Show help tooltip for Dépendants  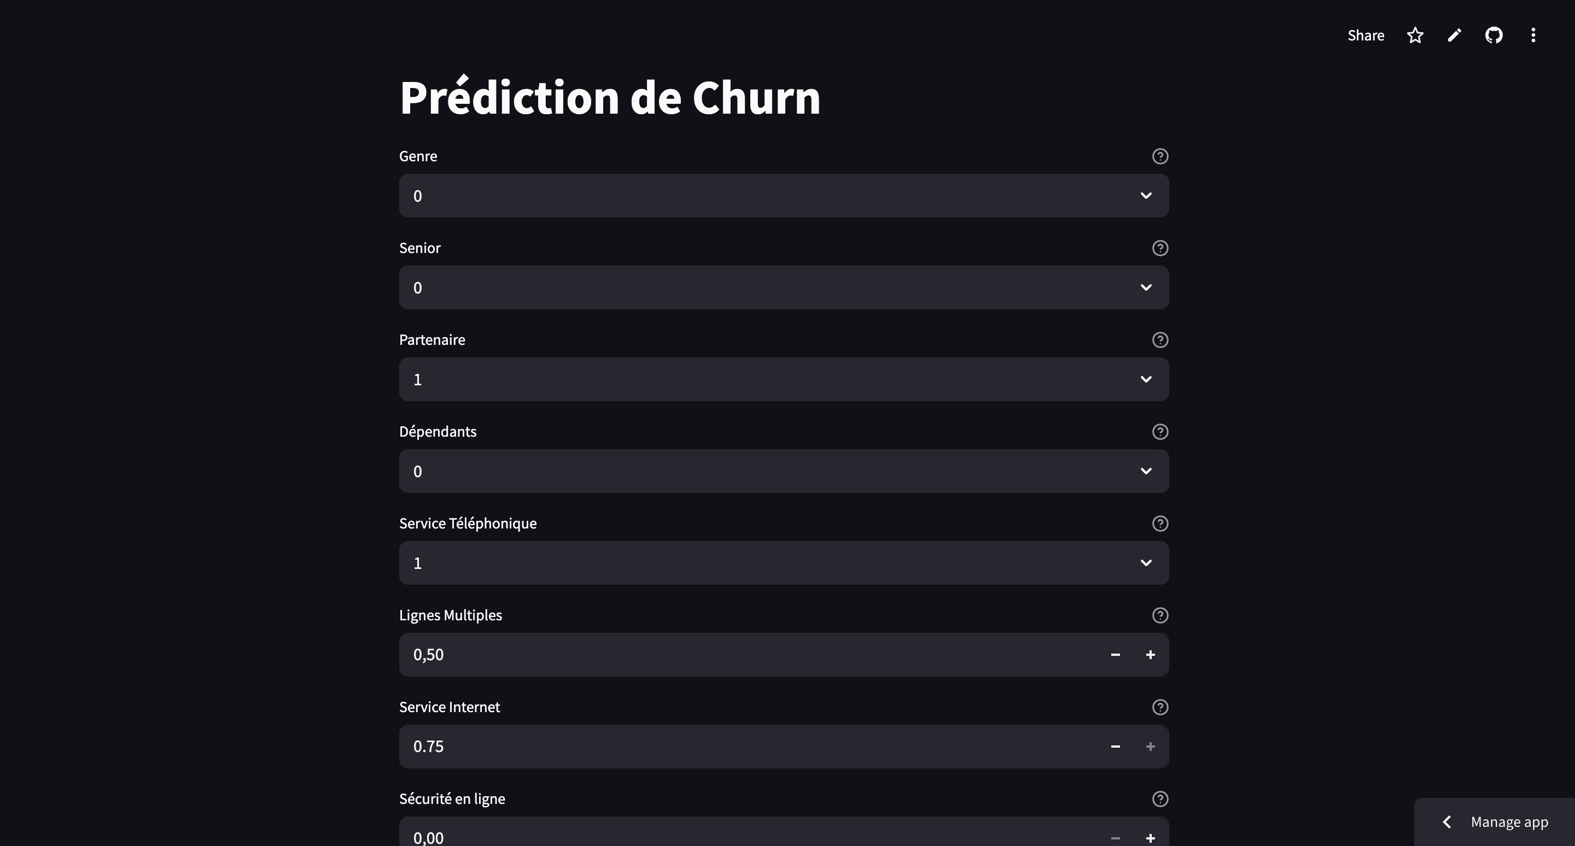tap(1160, 432)
